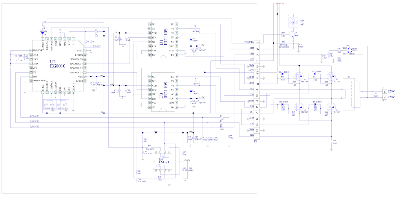
Task: Click pin 10 2HO on connector P1
Action: tap(257, 84)
